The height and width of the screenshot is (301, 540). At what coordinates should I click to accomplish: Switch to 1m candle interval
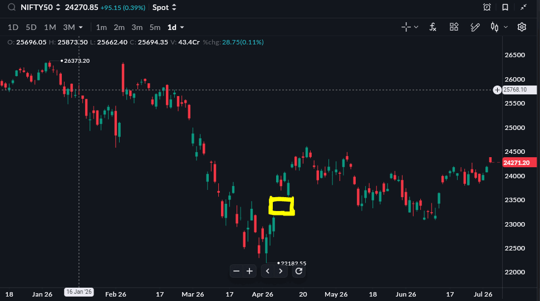pos(101,27)
